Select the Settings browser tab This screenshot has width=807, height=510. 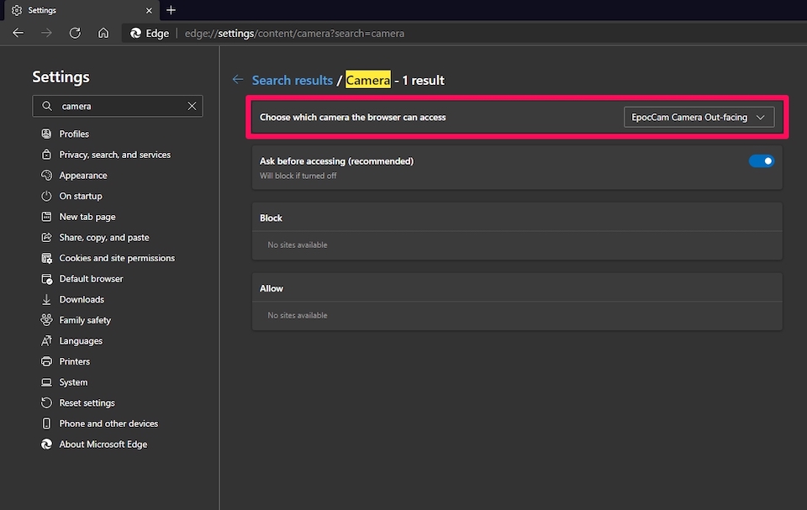(80, 10)
